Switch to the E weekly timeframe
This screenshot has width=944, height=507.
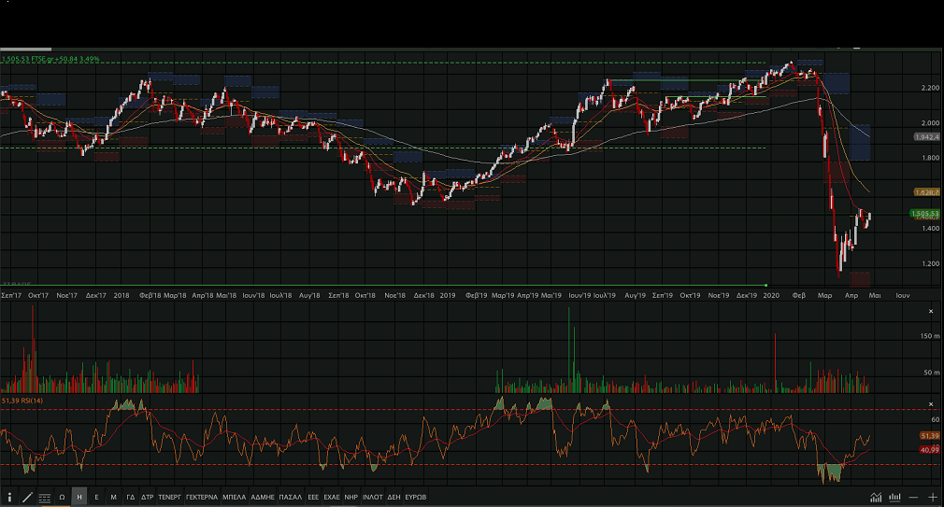96,498
